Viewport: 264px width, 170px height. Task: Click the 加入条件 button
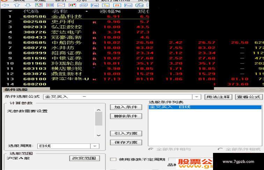[126, 107]
